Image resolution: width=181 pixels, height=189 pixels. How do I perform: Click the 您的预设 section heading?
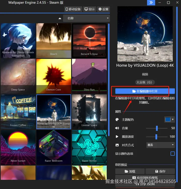[121, 165]
